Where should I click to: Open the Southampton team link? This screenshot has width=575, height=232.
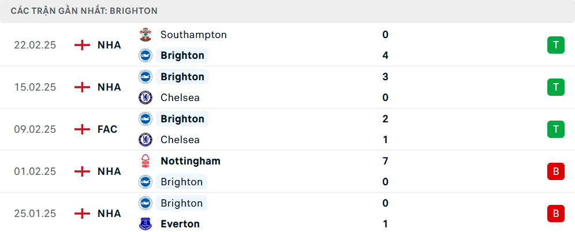click(193, 35)
